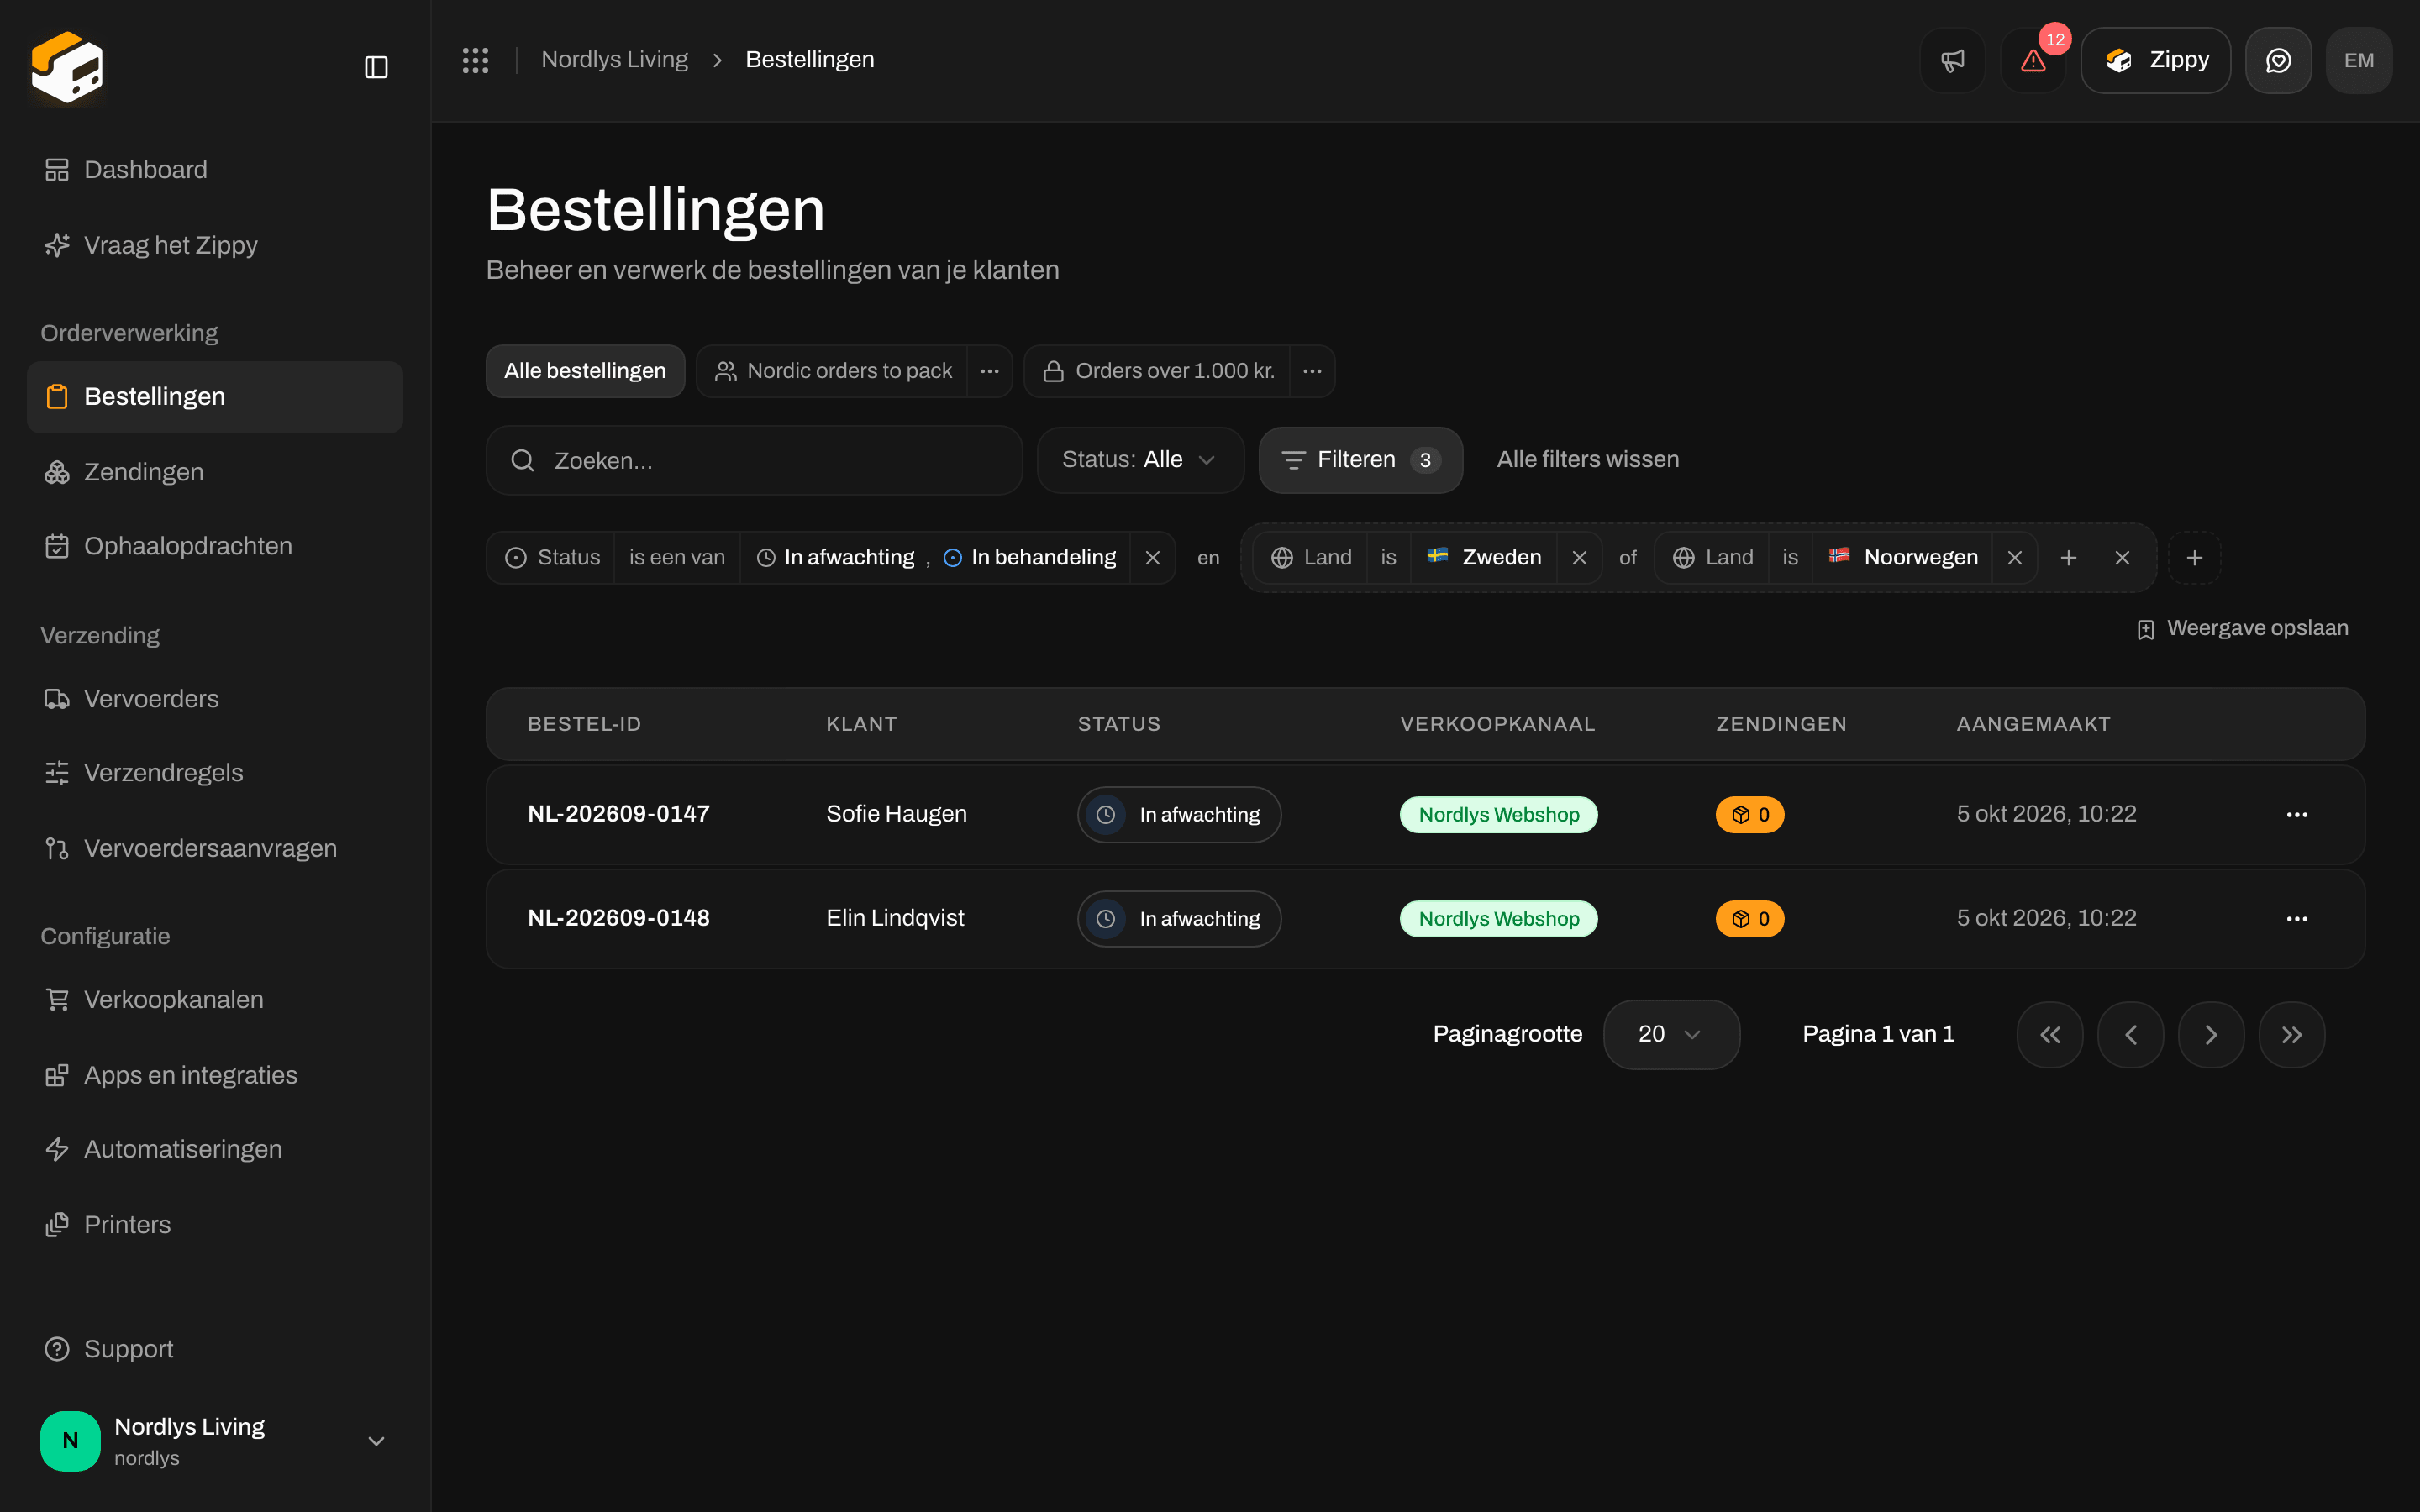Open Dashboard in sidebar

tap(215, 170)
